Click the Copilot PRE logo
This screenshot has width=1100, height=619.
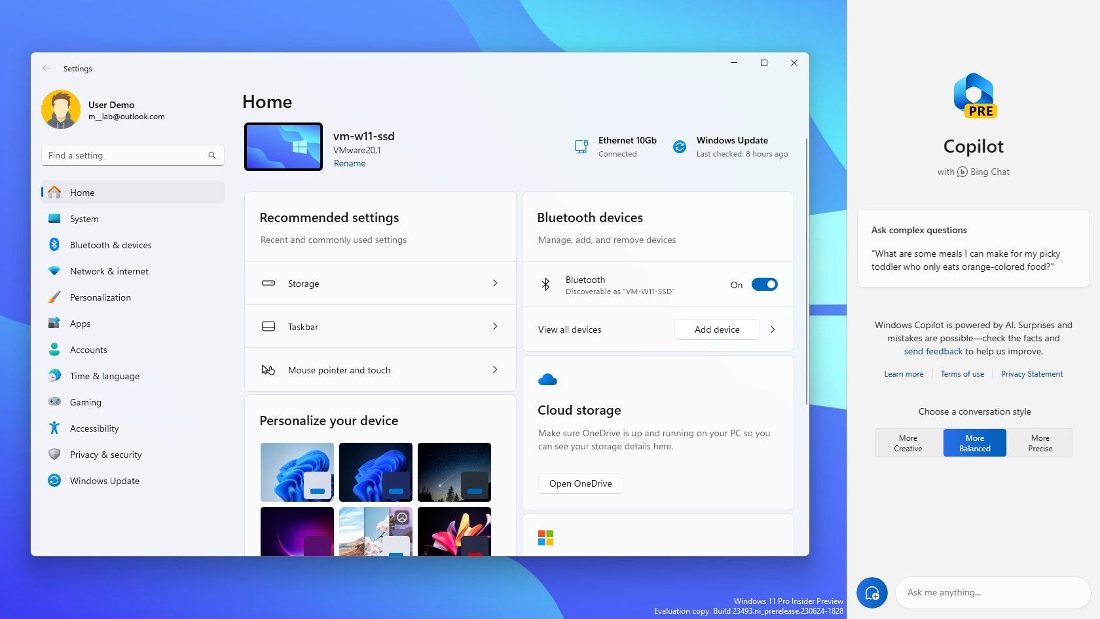974,96
